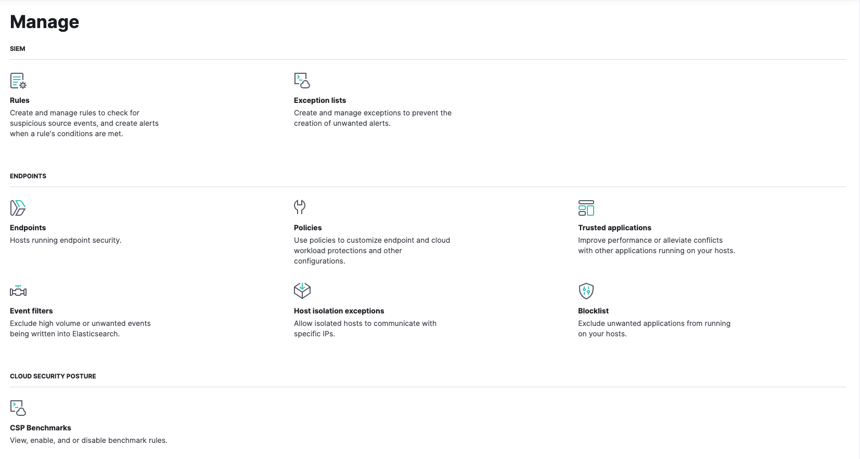Click the Blocklist shield icon
This screenshot has height=459, width=860.
[586, 291]
